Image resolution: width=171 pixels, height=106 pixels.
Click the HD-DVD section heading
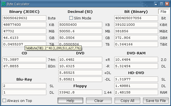point(136,73)
